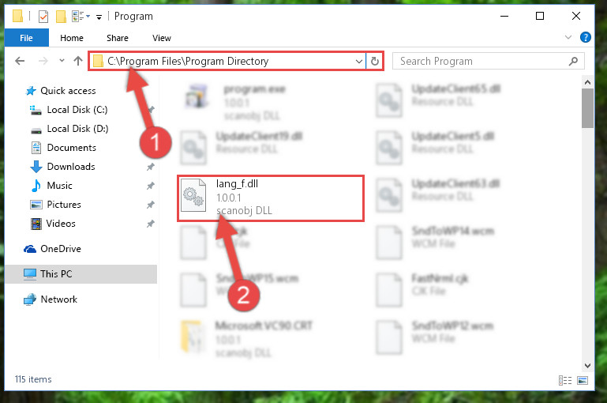Click the Up one level arrow
Image resolution: width=607 pixels, height=403 pixels.
78,61
